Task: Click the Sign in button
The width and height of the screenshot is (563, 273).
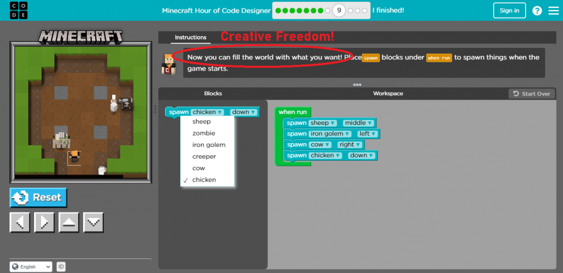Action: pyautogui.click(x=509, y=10)
